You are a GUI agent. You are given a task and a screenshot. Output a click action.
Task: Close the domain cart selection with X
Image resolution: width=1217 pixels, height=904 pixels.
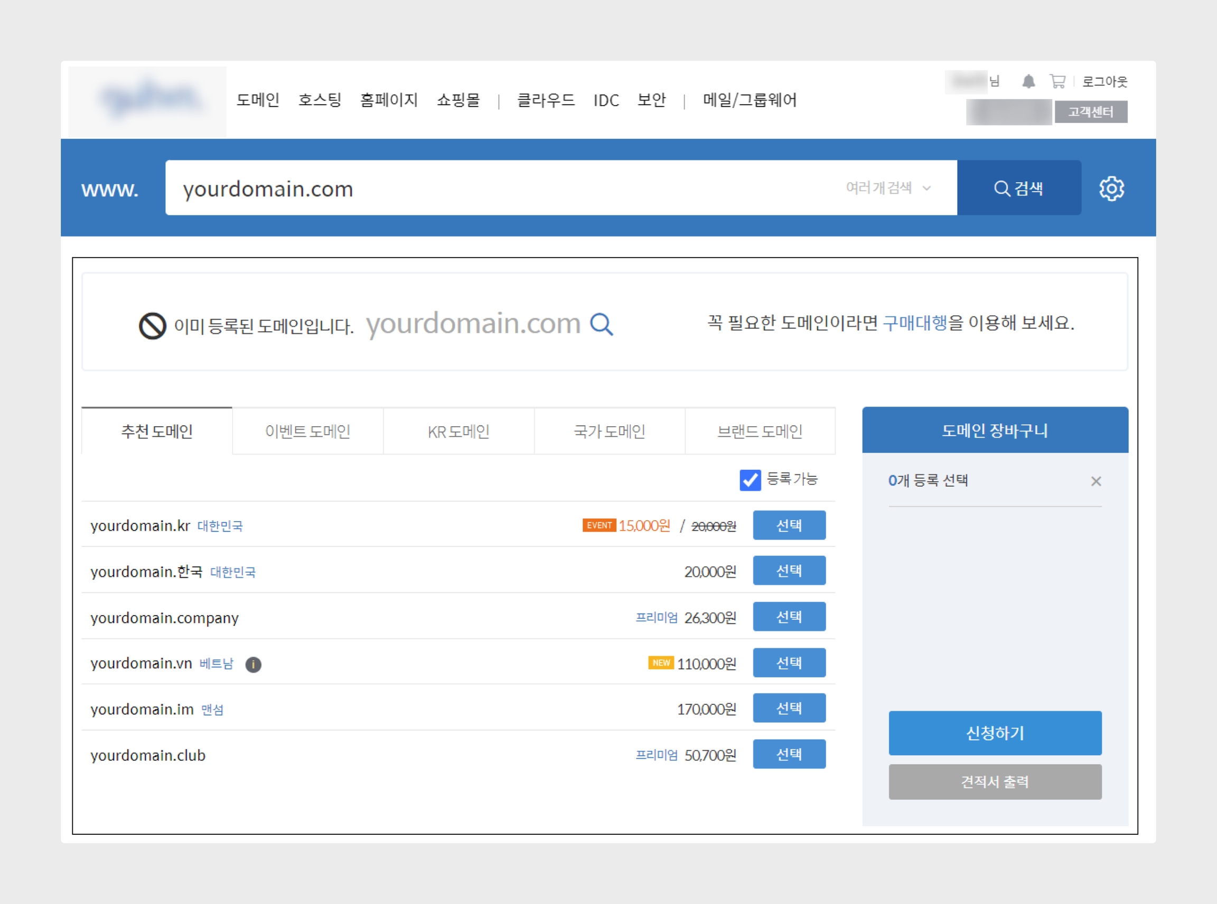(1096, 481)
